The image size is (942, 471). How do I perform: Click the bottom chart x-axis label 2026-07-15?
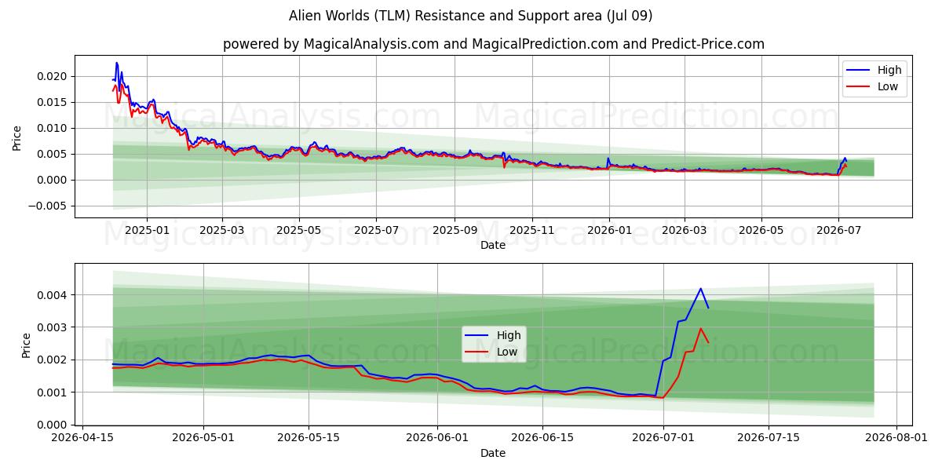(768, 438)
